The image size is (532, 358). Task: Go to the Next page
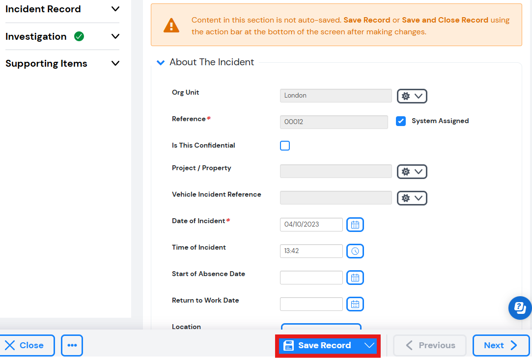501,345
